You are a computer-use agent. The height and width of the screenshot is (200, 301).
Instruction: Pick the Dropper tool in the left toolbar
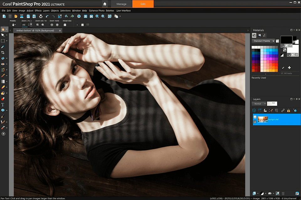pyautogui.click(x=3, y=47)
